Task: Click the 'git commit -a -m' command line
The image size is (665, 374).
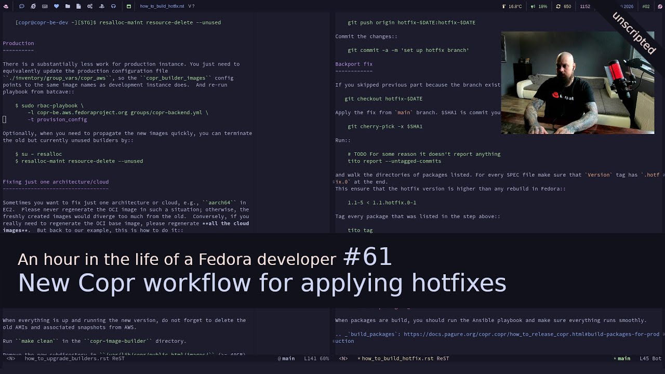Action: point(408,50)
